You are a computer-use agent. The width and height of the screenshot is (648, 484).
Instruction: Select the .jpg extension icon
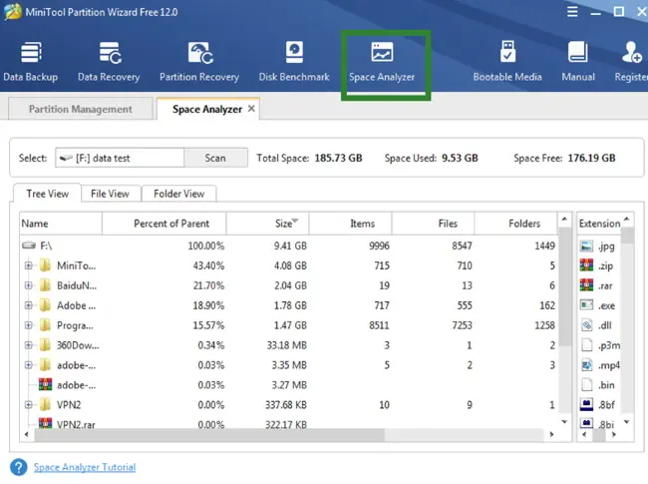[586, 246]
